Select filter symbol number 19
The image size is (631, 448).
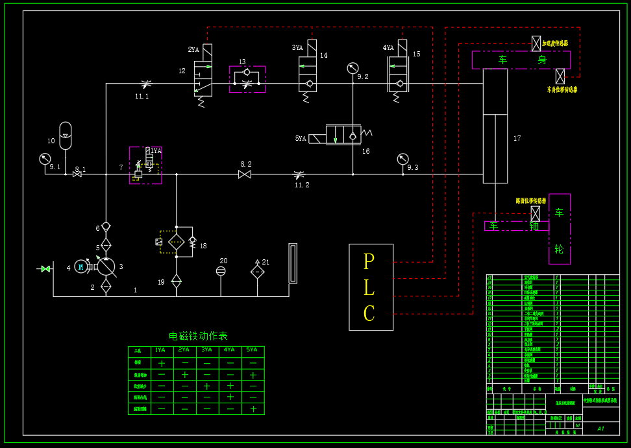click(177, 281)
